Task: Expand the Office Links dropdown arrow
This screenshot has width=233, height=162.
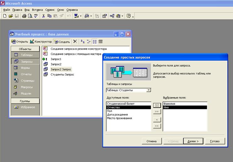Action: (81, 16)
